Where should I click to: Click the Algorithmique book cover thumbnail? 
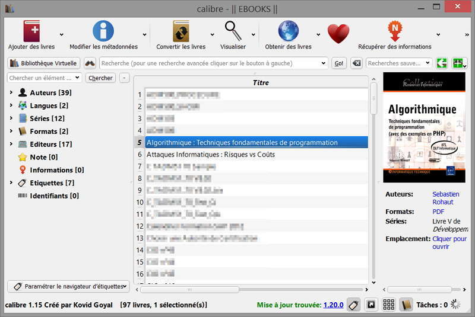coord(424,127)
